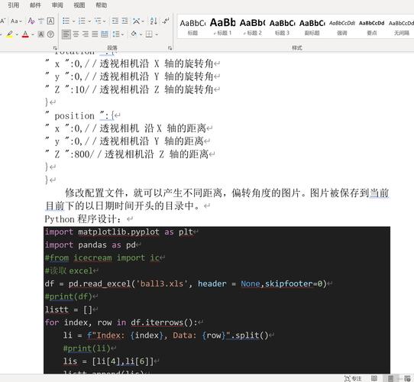Switch to read mode view icon
Image resolution: width=414 pixels, height=382 pixels.
click(374, 378)
